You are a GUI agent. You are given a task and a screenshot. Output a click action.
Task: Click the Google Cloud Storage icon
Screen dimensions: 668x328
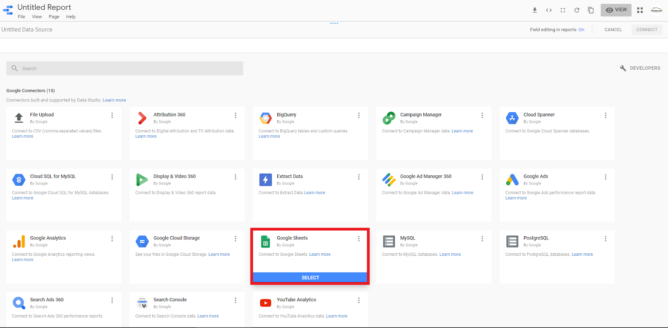pyautogui.click(x=142, y=242)
